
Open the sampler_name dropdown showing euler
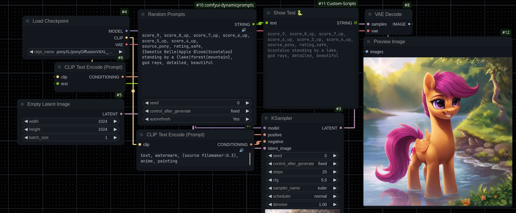coord(302,188)
